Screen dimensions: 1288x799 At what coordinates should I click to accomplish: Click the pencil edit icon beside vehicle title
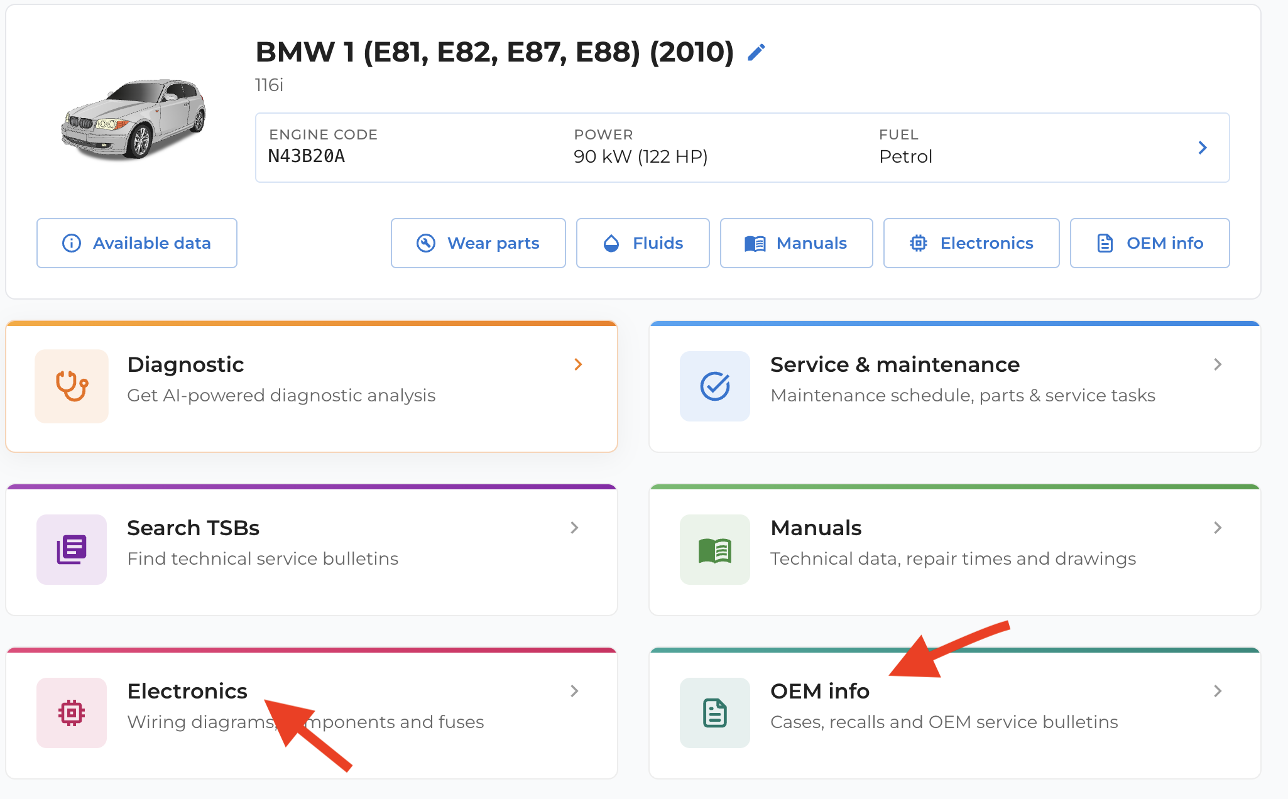click(x=756, y=53)
